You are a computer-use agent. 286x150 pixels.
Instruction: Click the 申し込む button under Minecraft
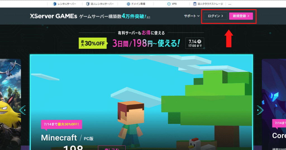pos(112,148)
